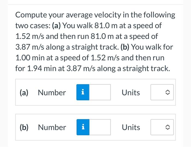Open the Units dropdown for part (a)
The height and width of the screenshot is (147, 191).
pyautogui.click(x=162, y=92)
